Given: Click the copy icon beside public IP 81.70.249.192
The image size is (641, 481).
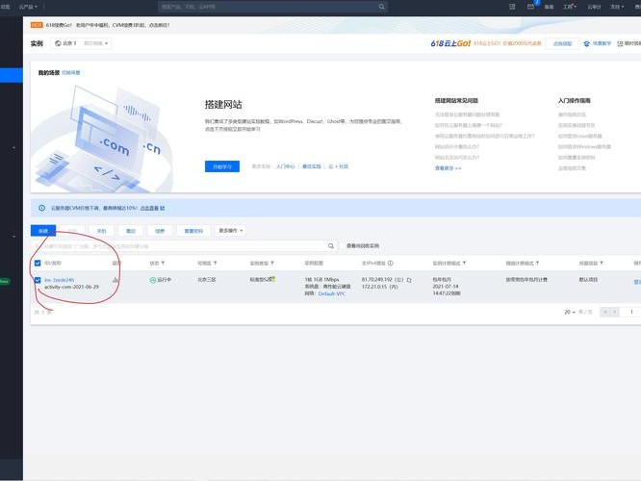Looking at the screenshot, I should pyautogui.click(x=409, y=280).
